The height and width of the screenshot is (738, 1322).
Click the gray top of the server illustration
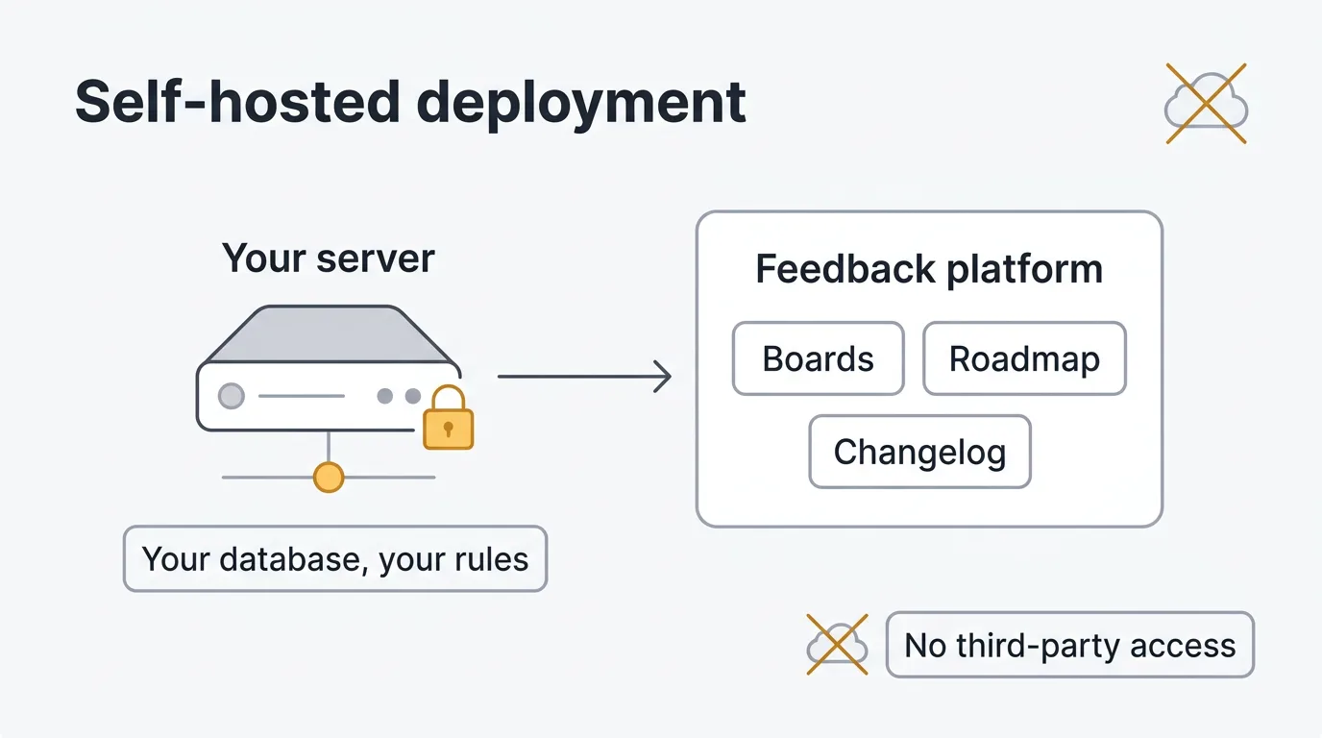[329, 336]
